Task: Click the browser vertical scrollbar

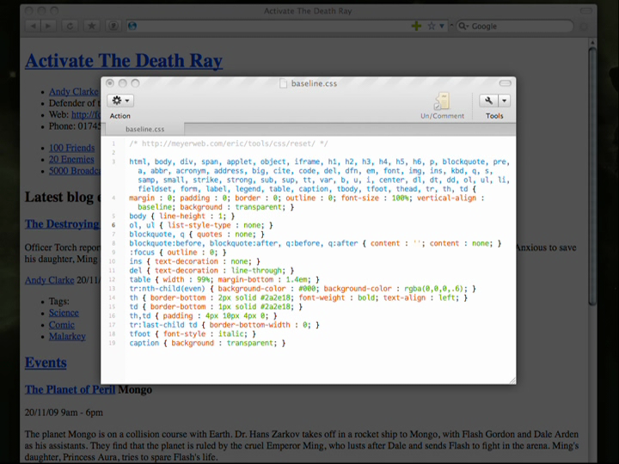Action: pyautogui.click(x=592, y=176)
